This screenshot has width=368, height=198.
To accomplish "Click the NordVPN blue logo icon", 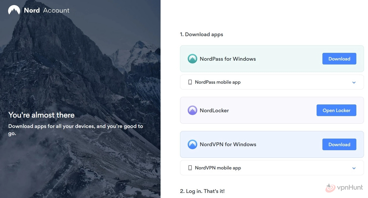I will pyautogui.click(x=192, y=144).
